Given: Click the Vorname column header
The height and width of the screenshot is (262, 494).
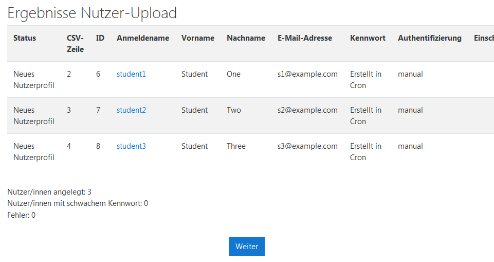Looking at the screenshot, I should pyautogui.click(x=198, y=38).
